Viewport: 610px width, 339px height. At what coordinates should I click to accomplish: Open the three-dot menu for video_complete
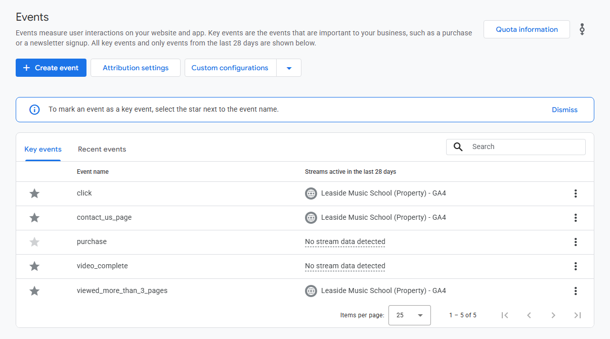576,266
